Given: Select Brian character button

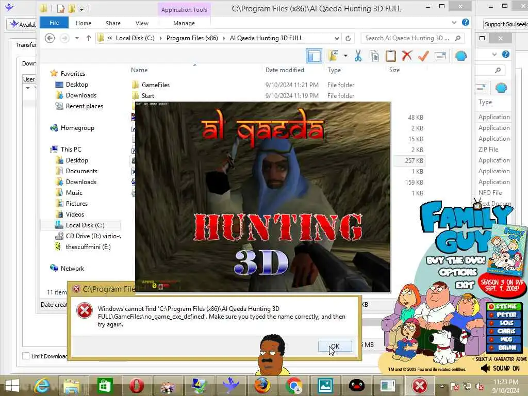Looking at the screenshot, I should click(x=504, y=348).
